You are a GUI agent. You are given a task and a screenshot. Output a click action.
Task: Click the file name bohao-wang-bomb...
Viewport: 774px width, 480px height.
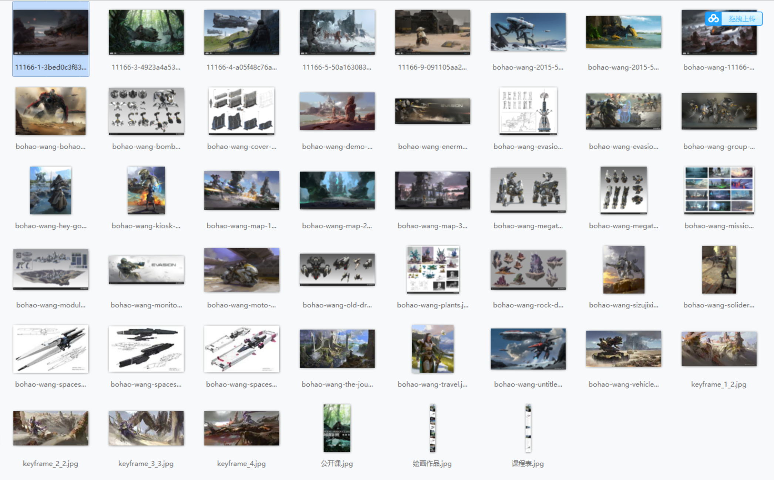click(146, 147)
